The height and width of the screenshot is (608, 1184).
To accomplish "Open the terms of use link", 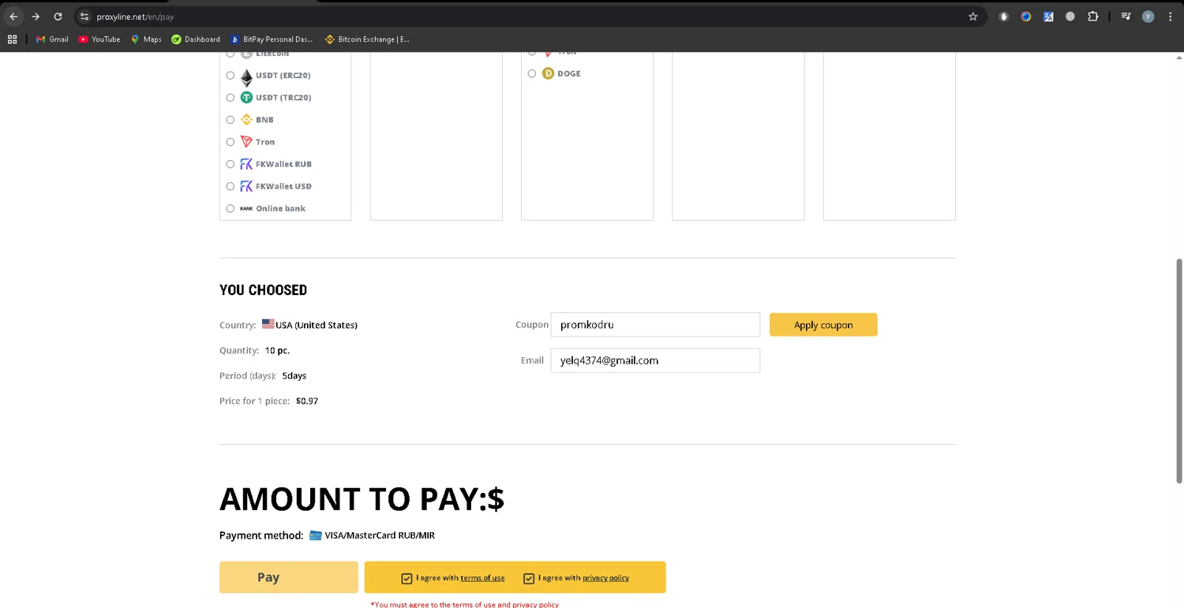I will tap(482, 578).
